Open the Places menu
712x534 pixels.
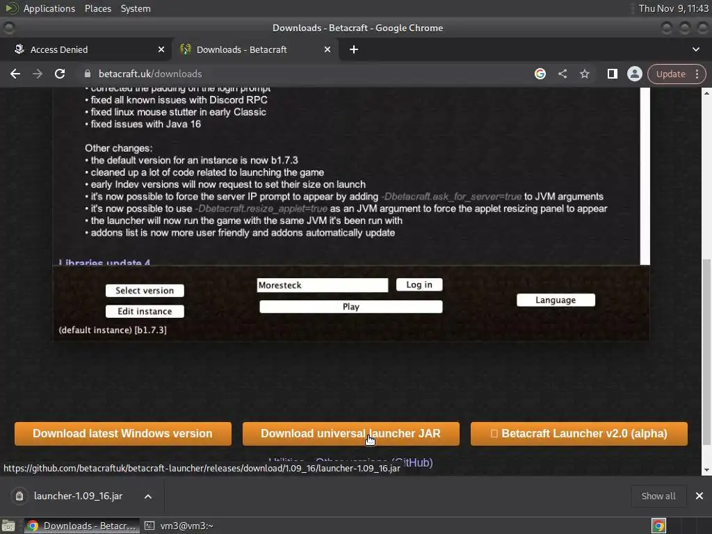click(98, 8)
